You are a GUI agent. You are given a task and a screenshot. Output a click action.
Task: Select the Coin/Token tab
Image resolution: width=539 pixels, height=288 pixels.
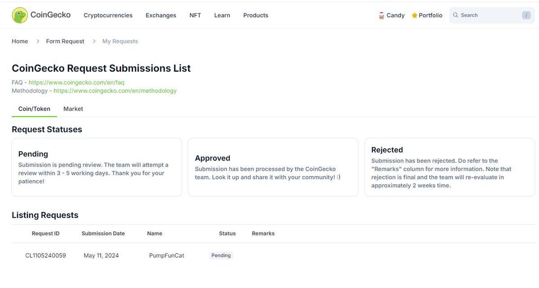click(x=34, y=109)
